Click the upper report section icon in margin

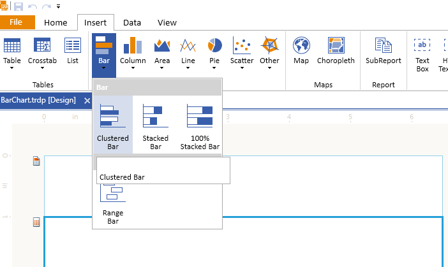[36, 161]
